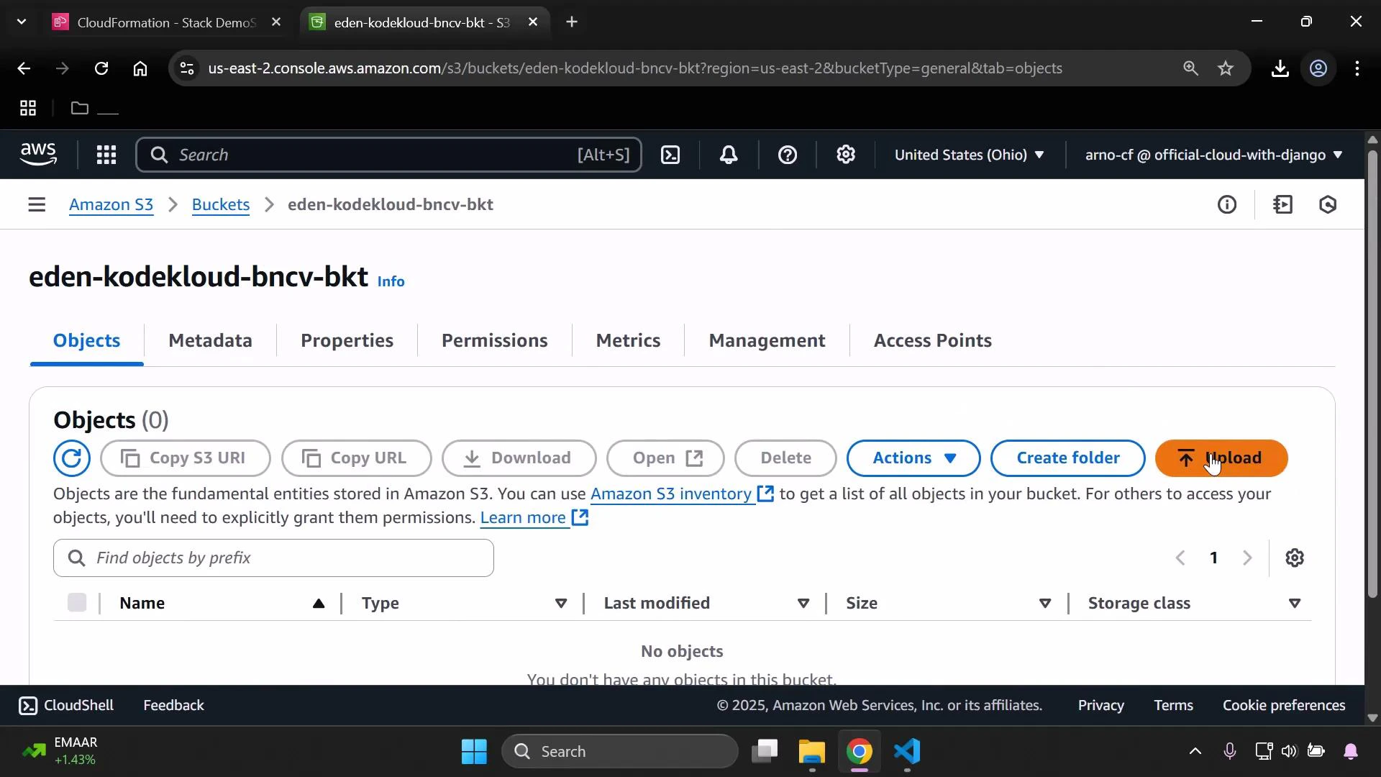Image resolution: width=1381 pixels, height=777 pixels.
Task: Open the account menu for arno-cf
Action: (1211, 155)
